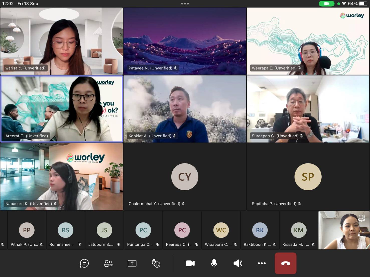The image size is (370, 277).
Task: Tap the JS avatar for Jatuporn S.
Action: pyautogui.click(x=104, y=230)
